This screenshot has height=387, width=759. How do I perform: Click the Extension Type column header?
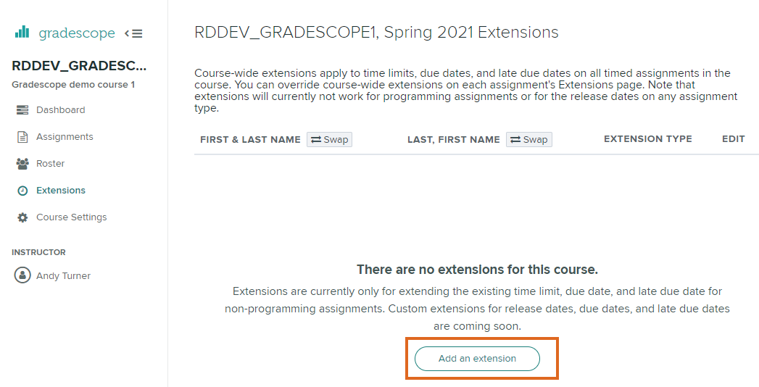click(647, 139)
